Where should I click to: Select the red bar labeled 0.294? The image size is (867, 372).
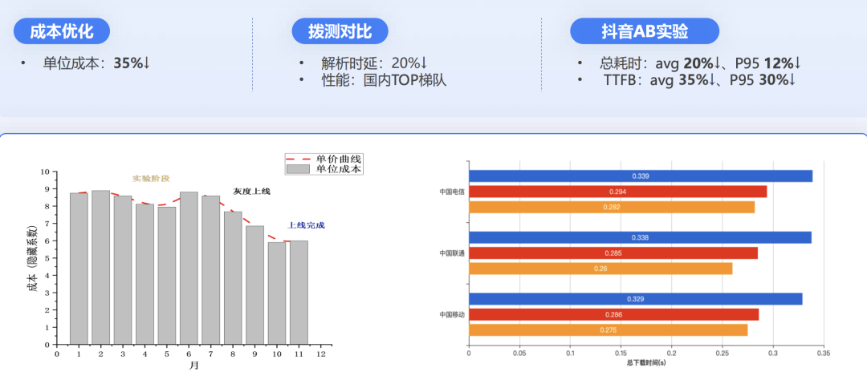point(617,192)
